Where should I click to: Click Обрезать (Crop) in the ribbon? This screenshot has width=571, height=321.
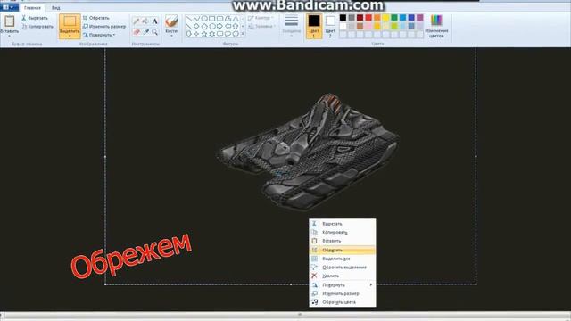96,18
